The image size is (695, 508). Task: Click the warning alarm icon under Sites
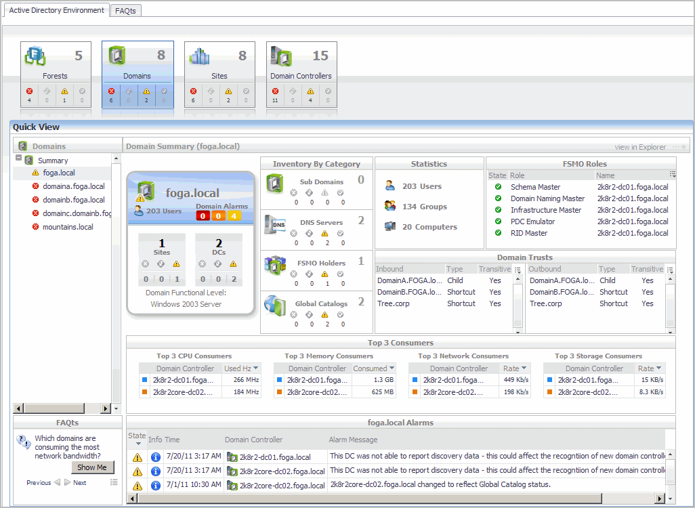pos(228,91)
